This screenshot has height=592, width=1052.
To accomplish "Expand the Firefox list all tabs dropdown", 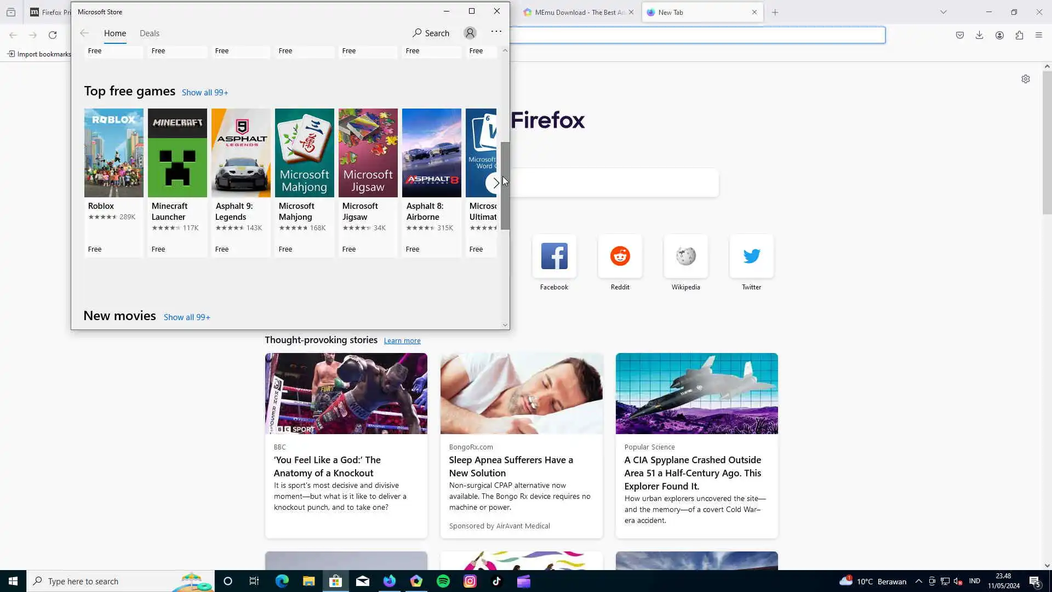I will [x=943, y=12].
